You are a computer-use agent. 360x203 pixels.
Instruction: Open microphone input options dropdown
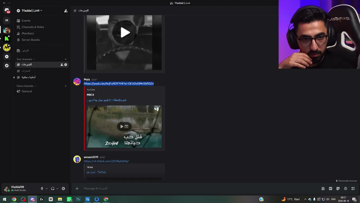tap(47, 189)
